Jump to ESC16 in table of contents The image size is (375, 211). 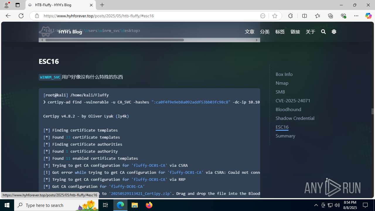282,127
